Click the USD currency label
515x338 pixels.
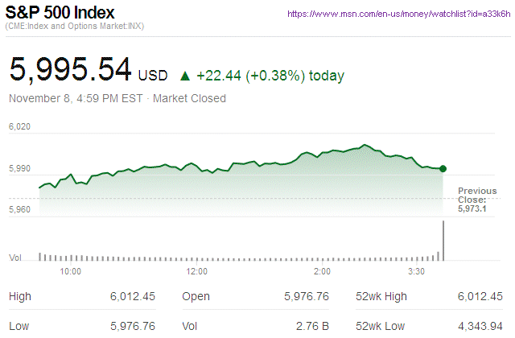point(153,76)
